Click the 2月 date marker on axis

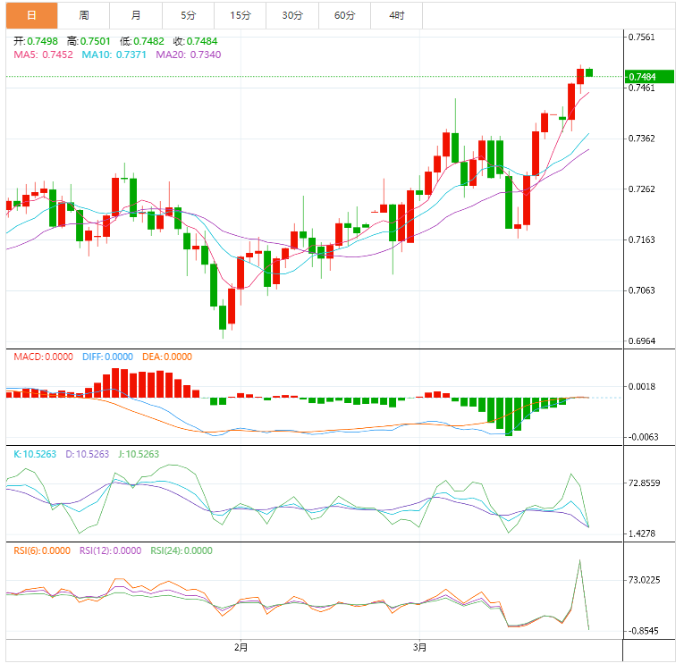[240, 645]
